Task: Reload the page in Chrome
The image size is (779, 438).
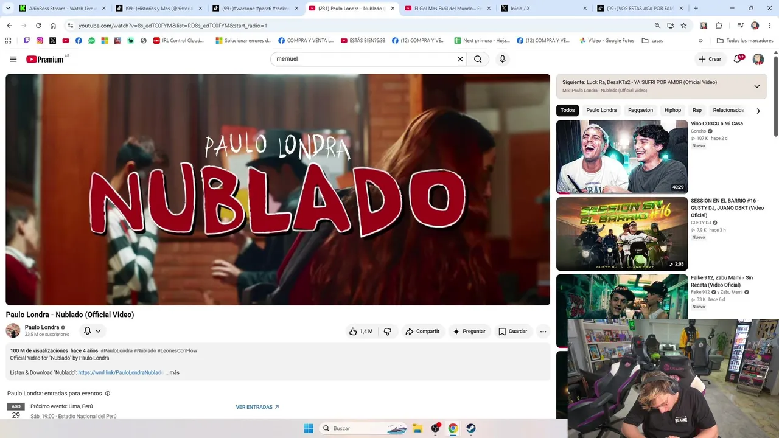Action: point(38,26)
